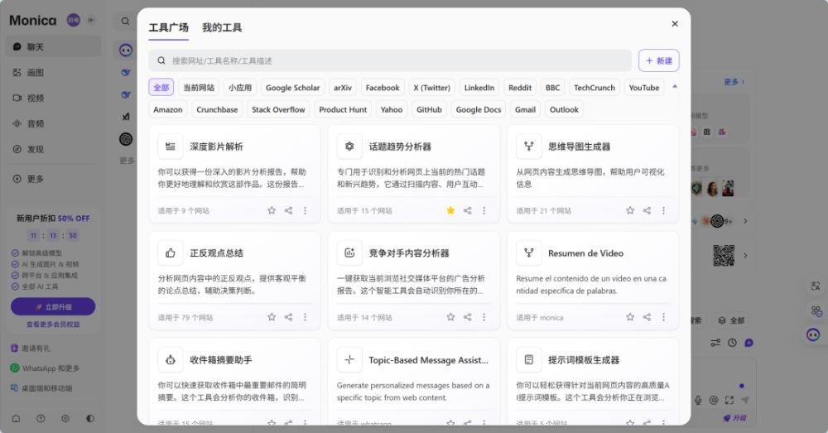
Task: Open the 查看更多会员权益 link
Action: (53, 325)
